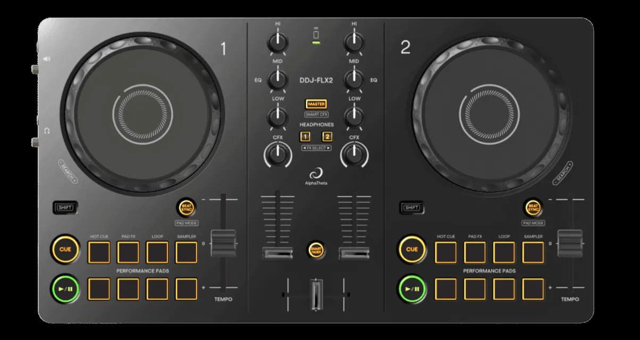The width and height of the screenshot is (640, 340).
Task: Click the SMART CFX label under MASTER
Action: 316,114
